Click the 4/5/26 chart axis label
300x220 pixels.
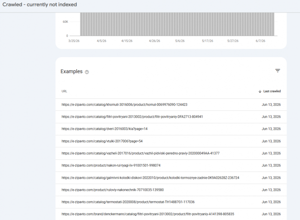tap(101, 41)
